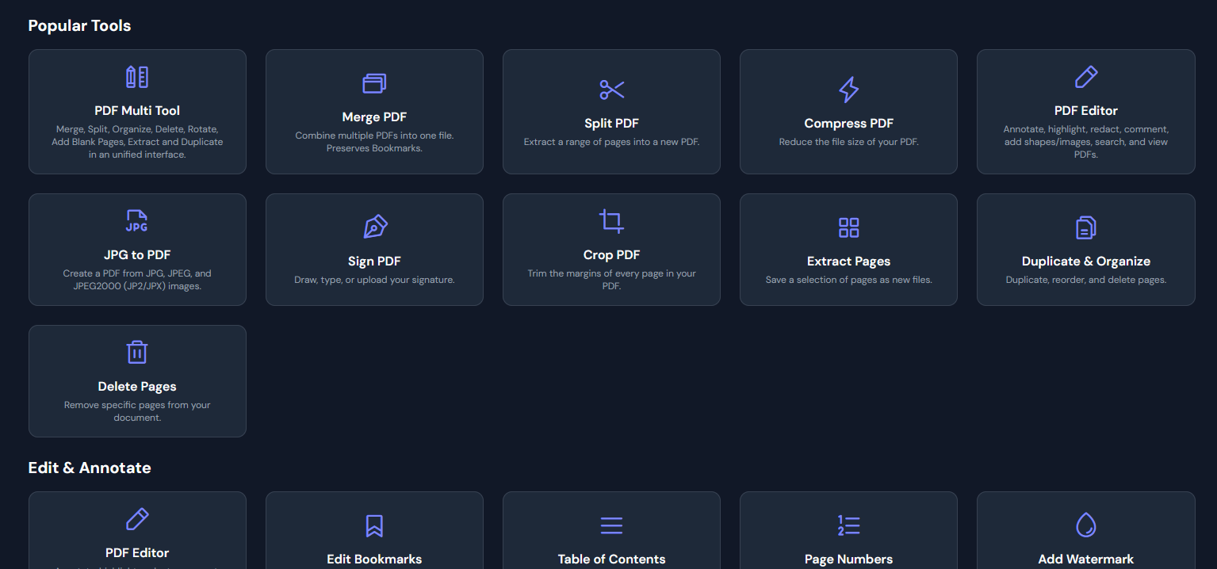Open the Sign PDF title

374,262
